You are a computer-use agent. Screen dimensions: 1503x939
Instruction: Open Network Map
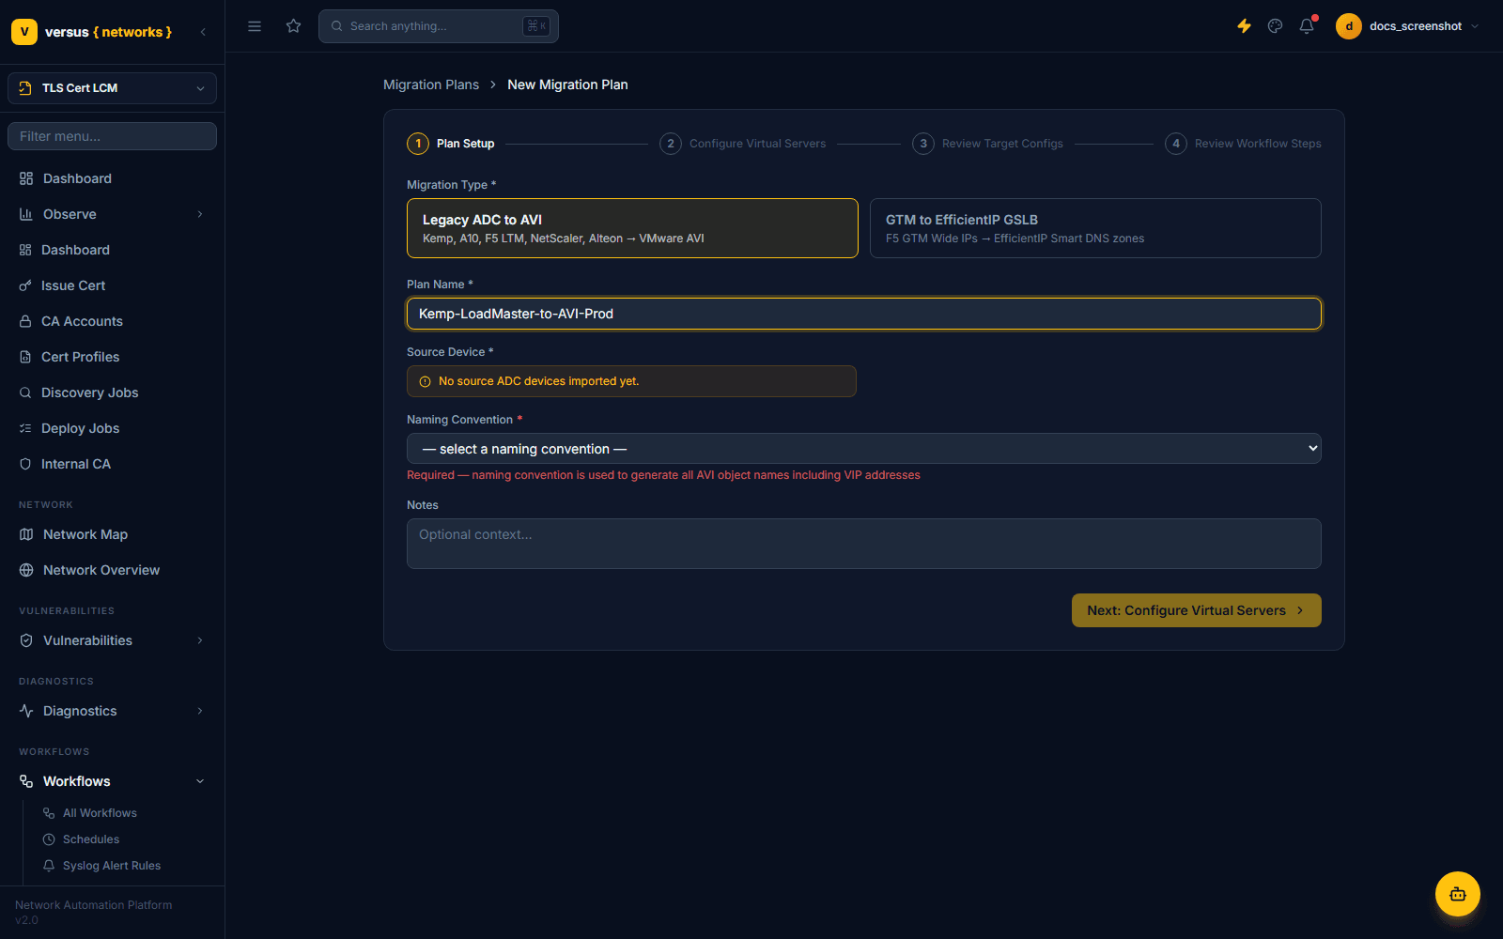coord(112,534)
